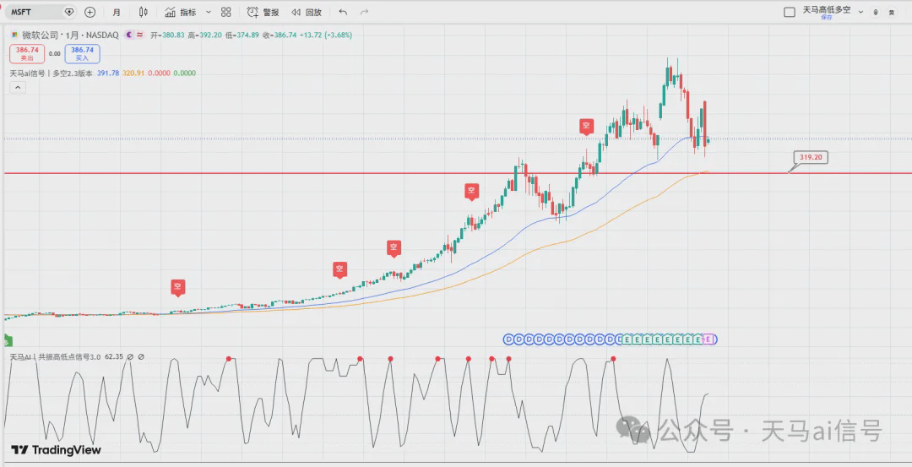Click the purple moon market-status icon

coord(130,35)
